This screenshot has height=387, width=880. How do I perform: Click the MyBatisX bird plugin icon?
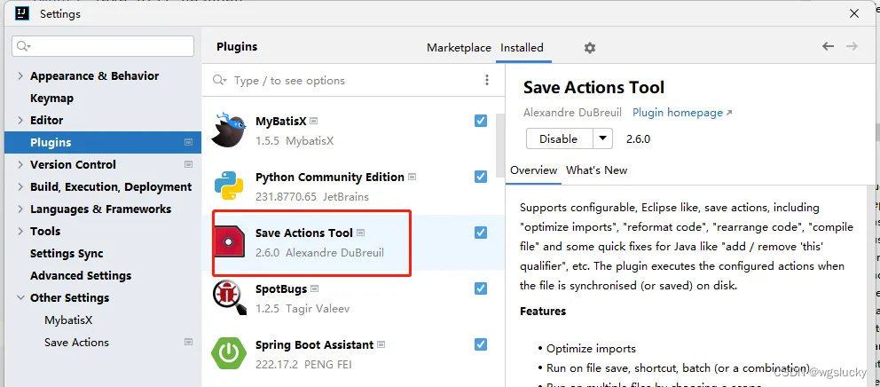click(229, 130)
